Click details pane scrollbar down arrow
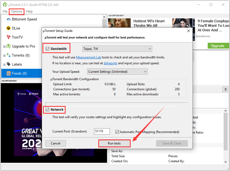This screenshot has width=230, height=171. point(225,162)
